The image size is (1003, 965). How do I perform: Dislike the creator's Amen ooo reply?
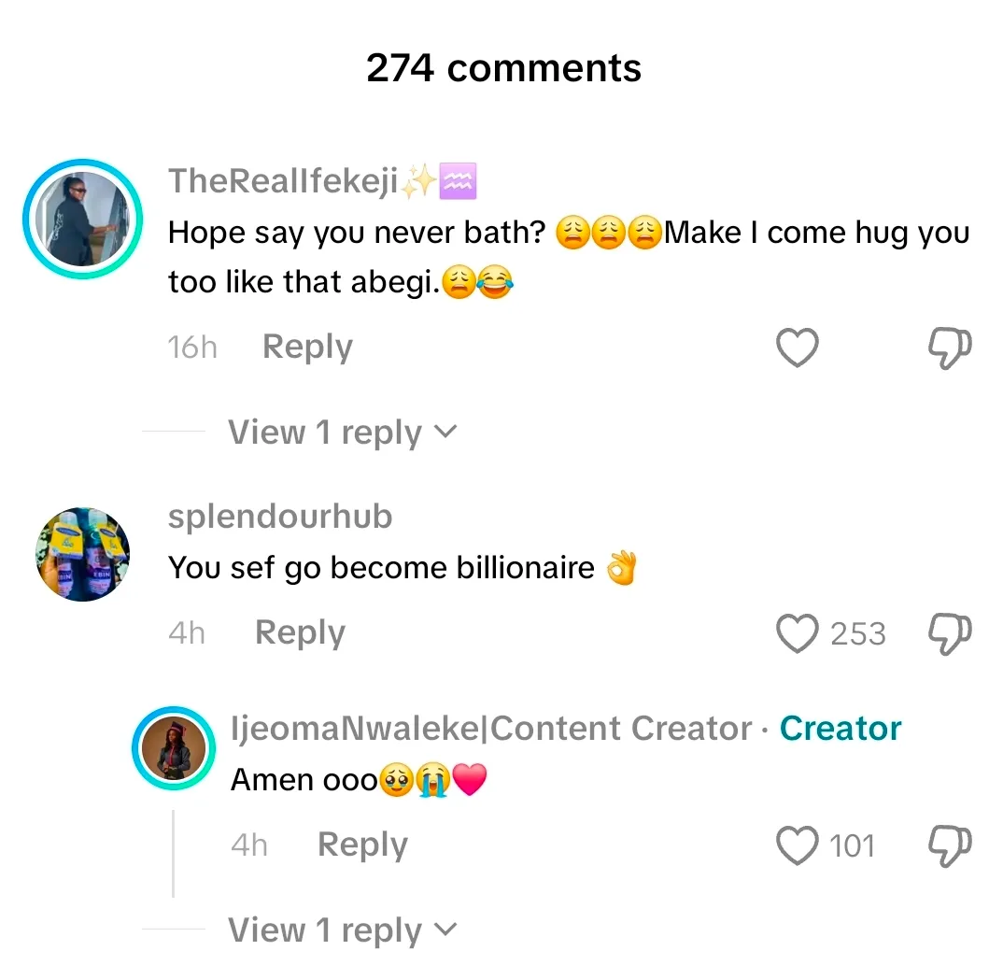point(950,846)
